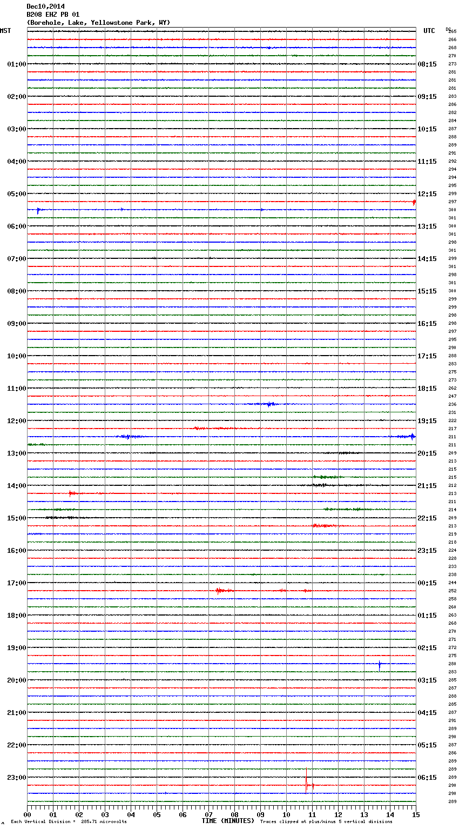The height and width of the screenshot is (829, 459).
Task: Click the 22:15 UTC time label
Action: click(x=427, y=518)
